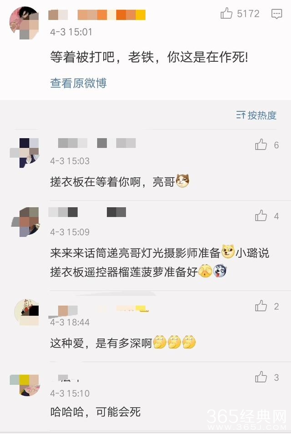Select the comment 搓衣板在等着你啊，亮哥
Screen dimensions: 291x434
tap(120, 182)
